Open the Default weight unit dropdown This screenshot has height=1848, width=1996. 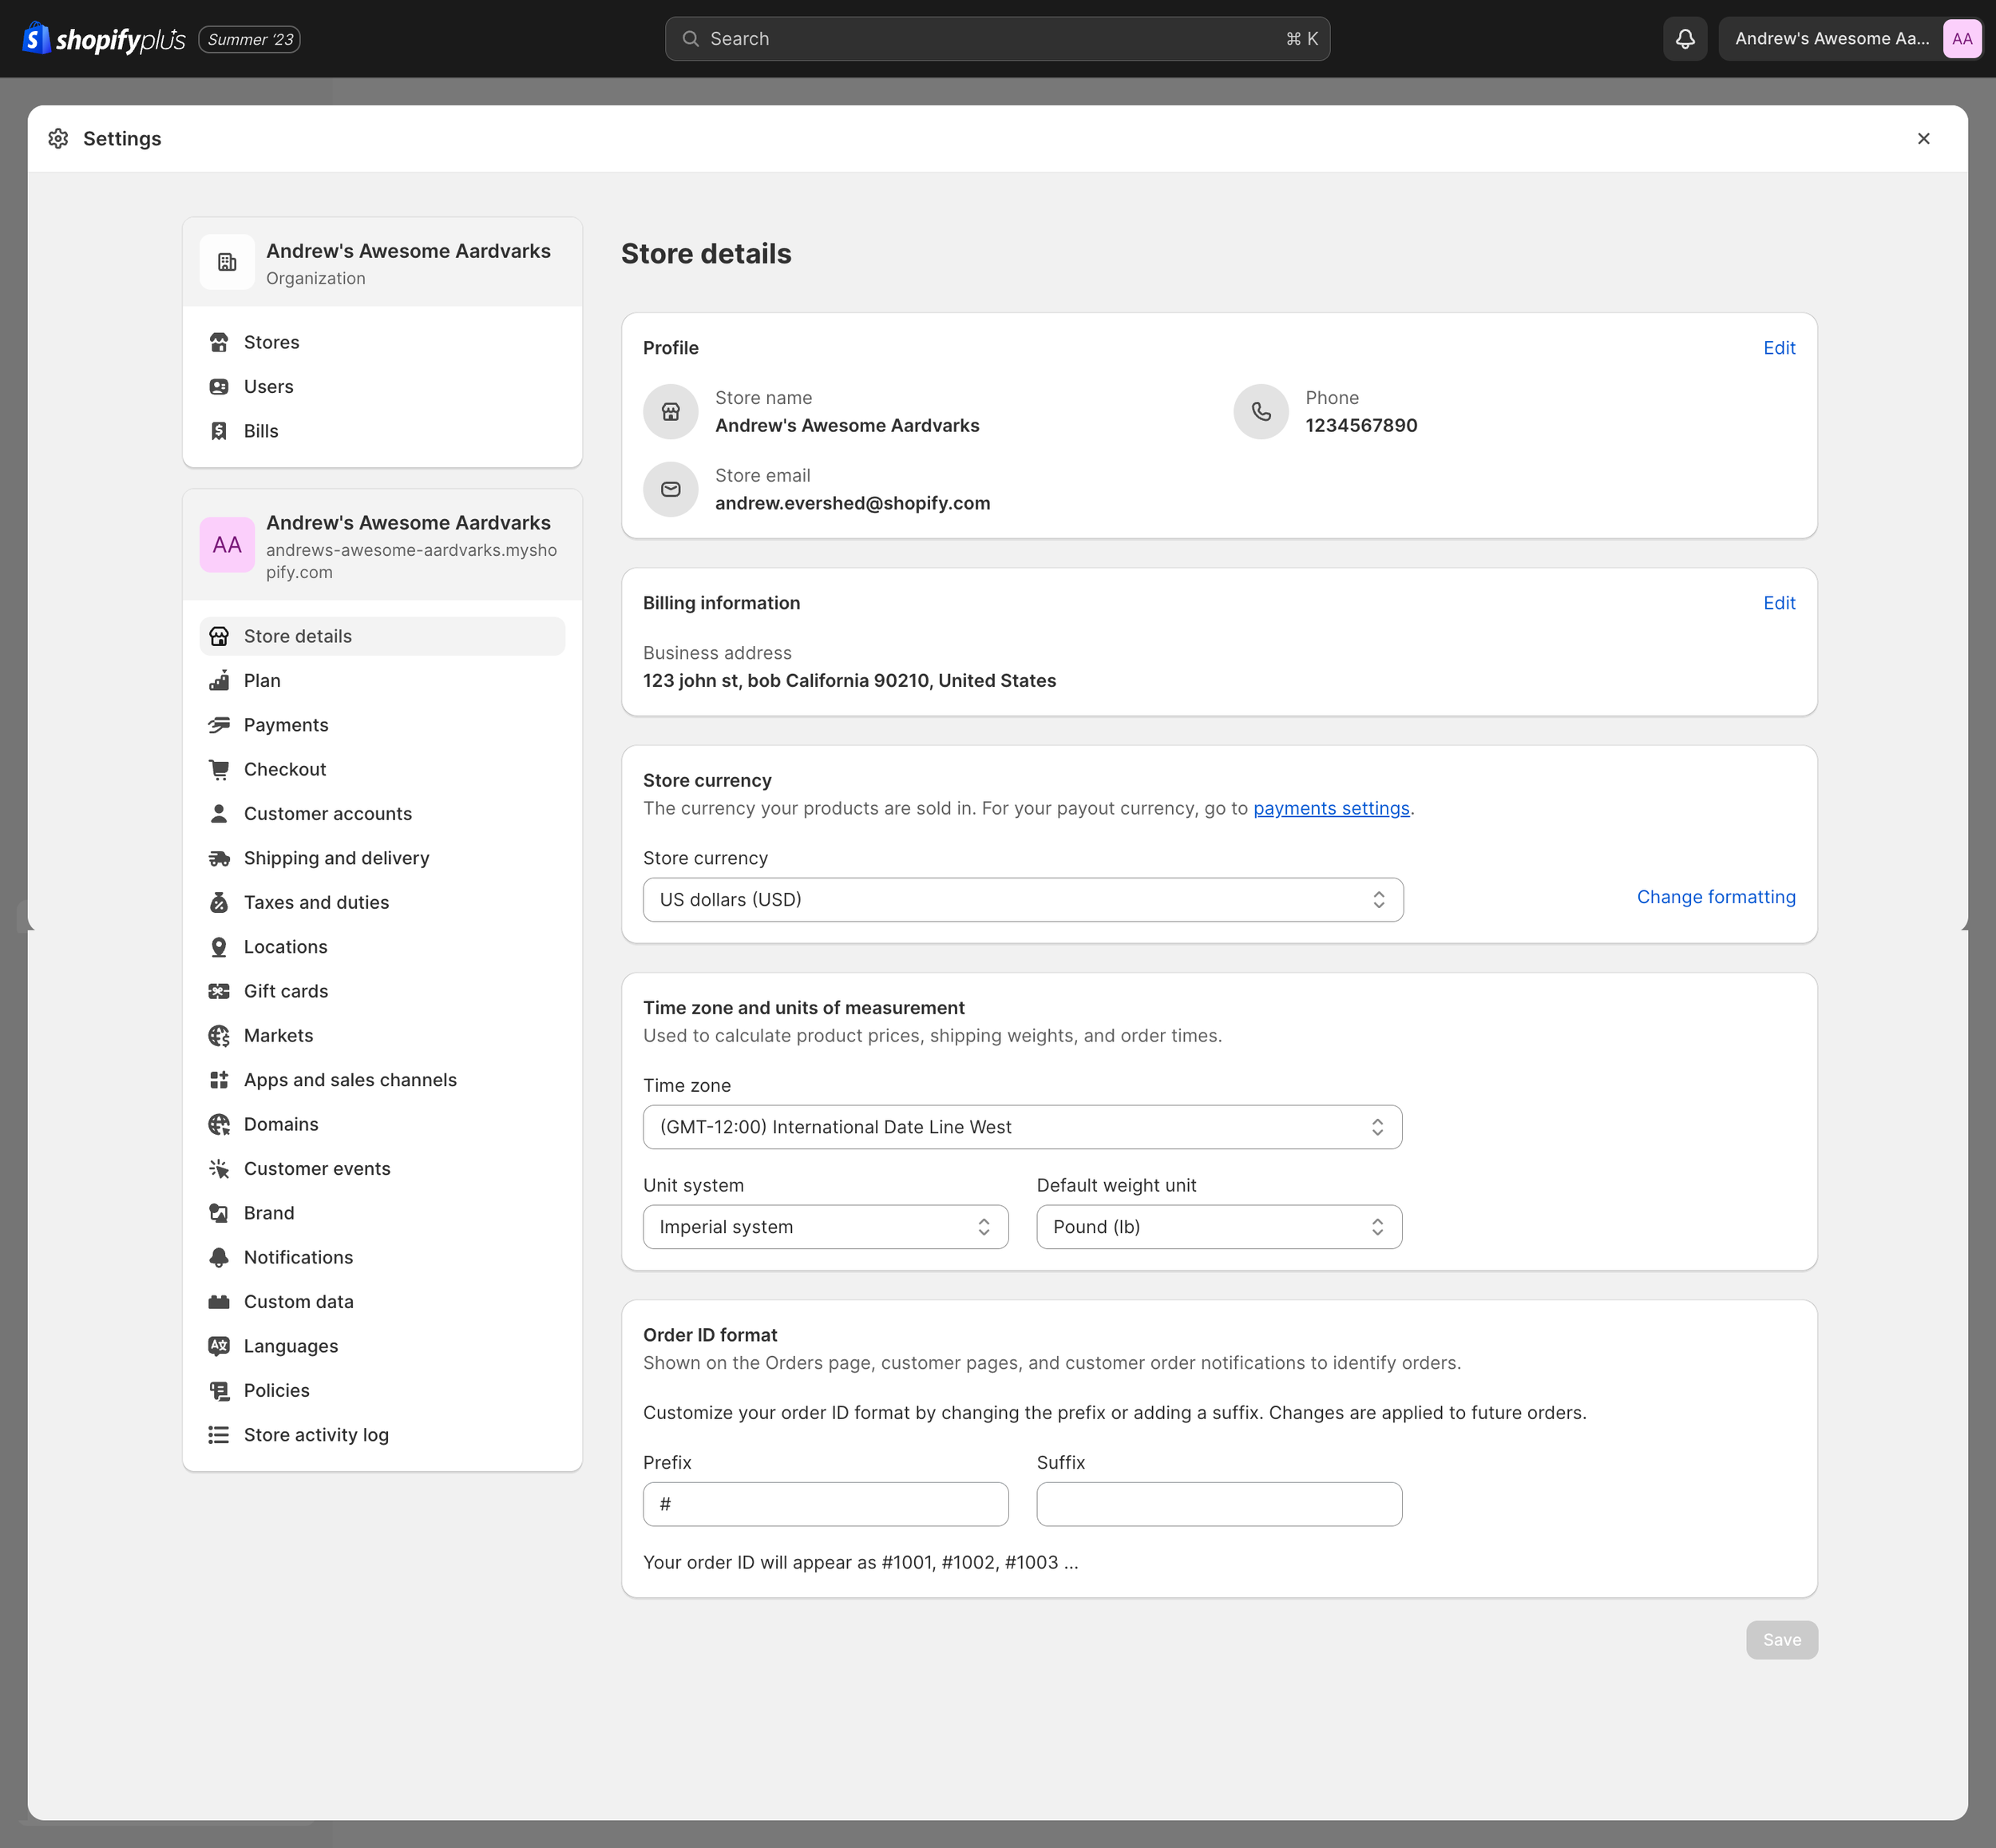1218,1227
